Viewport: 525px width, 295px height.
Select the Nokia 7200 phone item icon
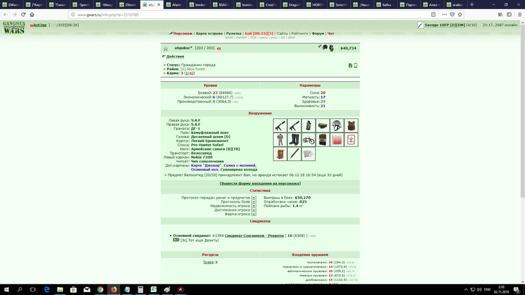pyautogui.click(x=322, y=140)
